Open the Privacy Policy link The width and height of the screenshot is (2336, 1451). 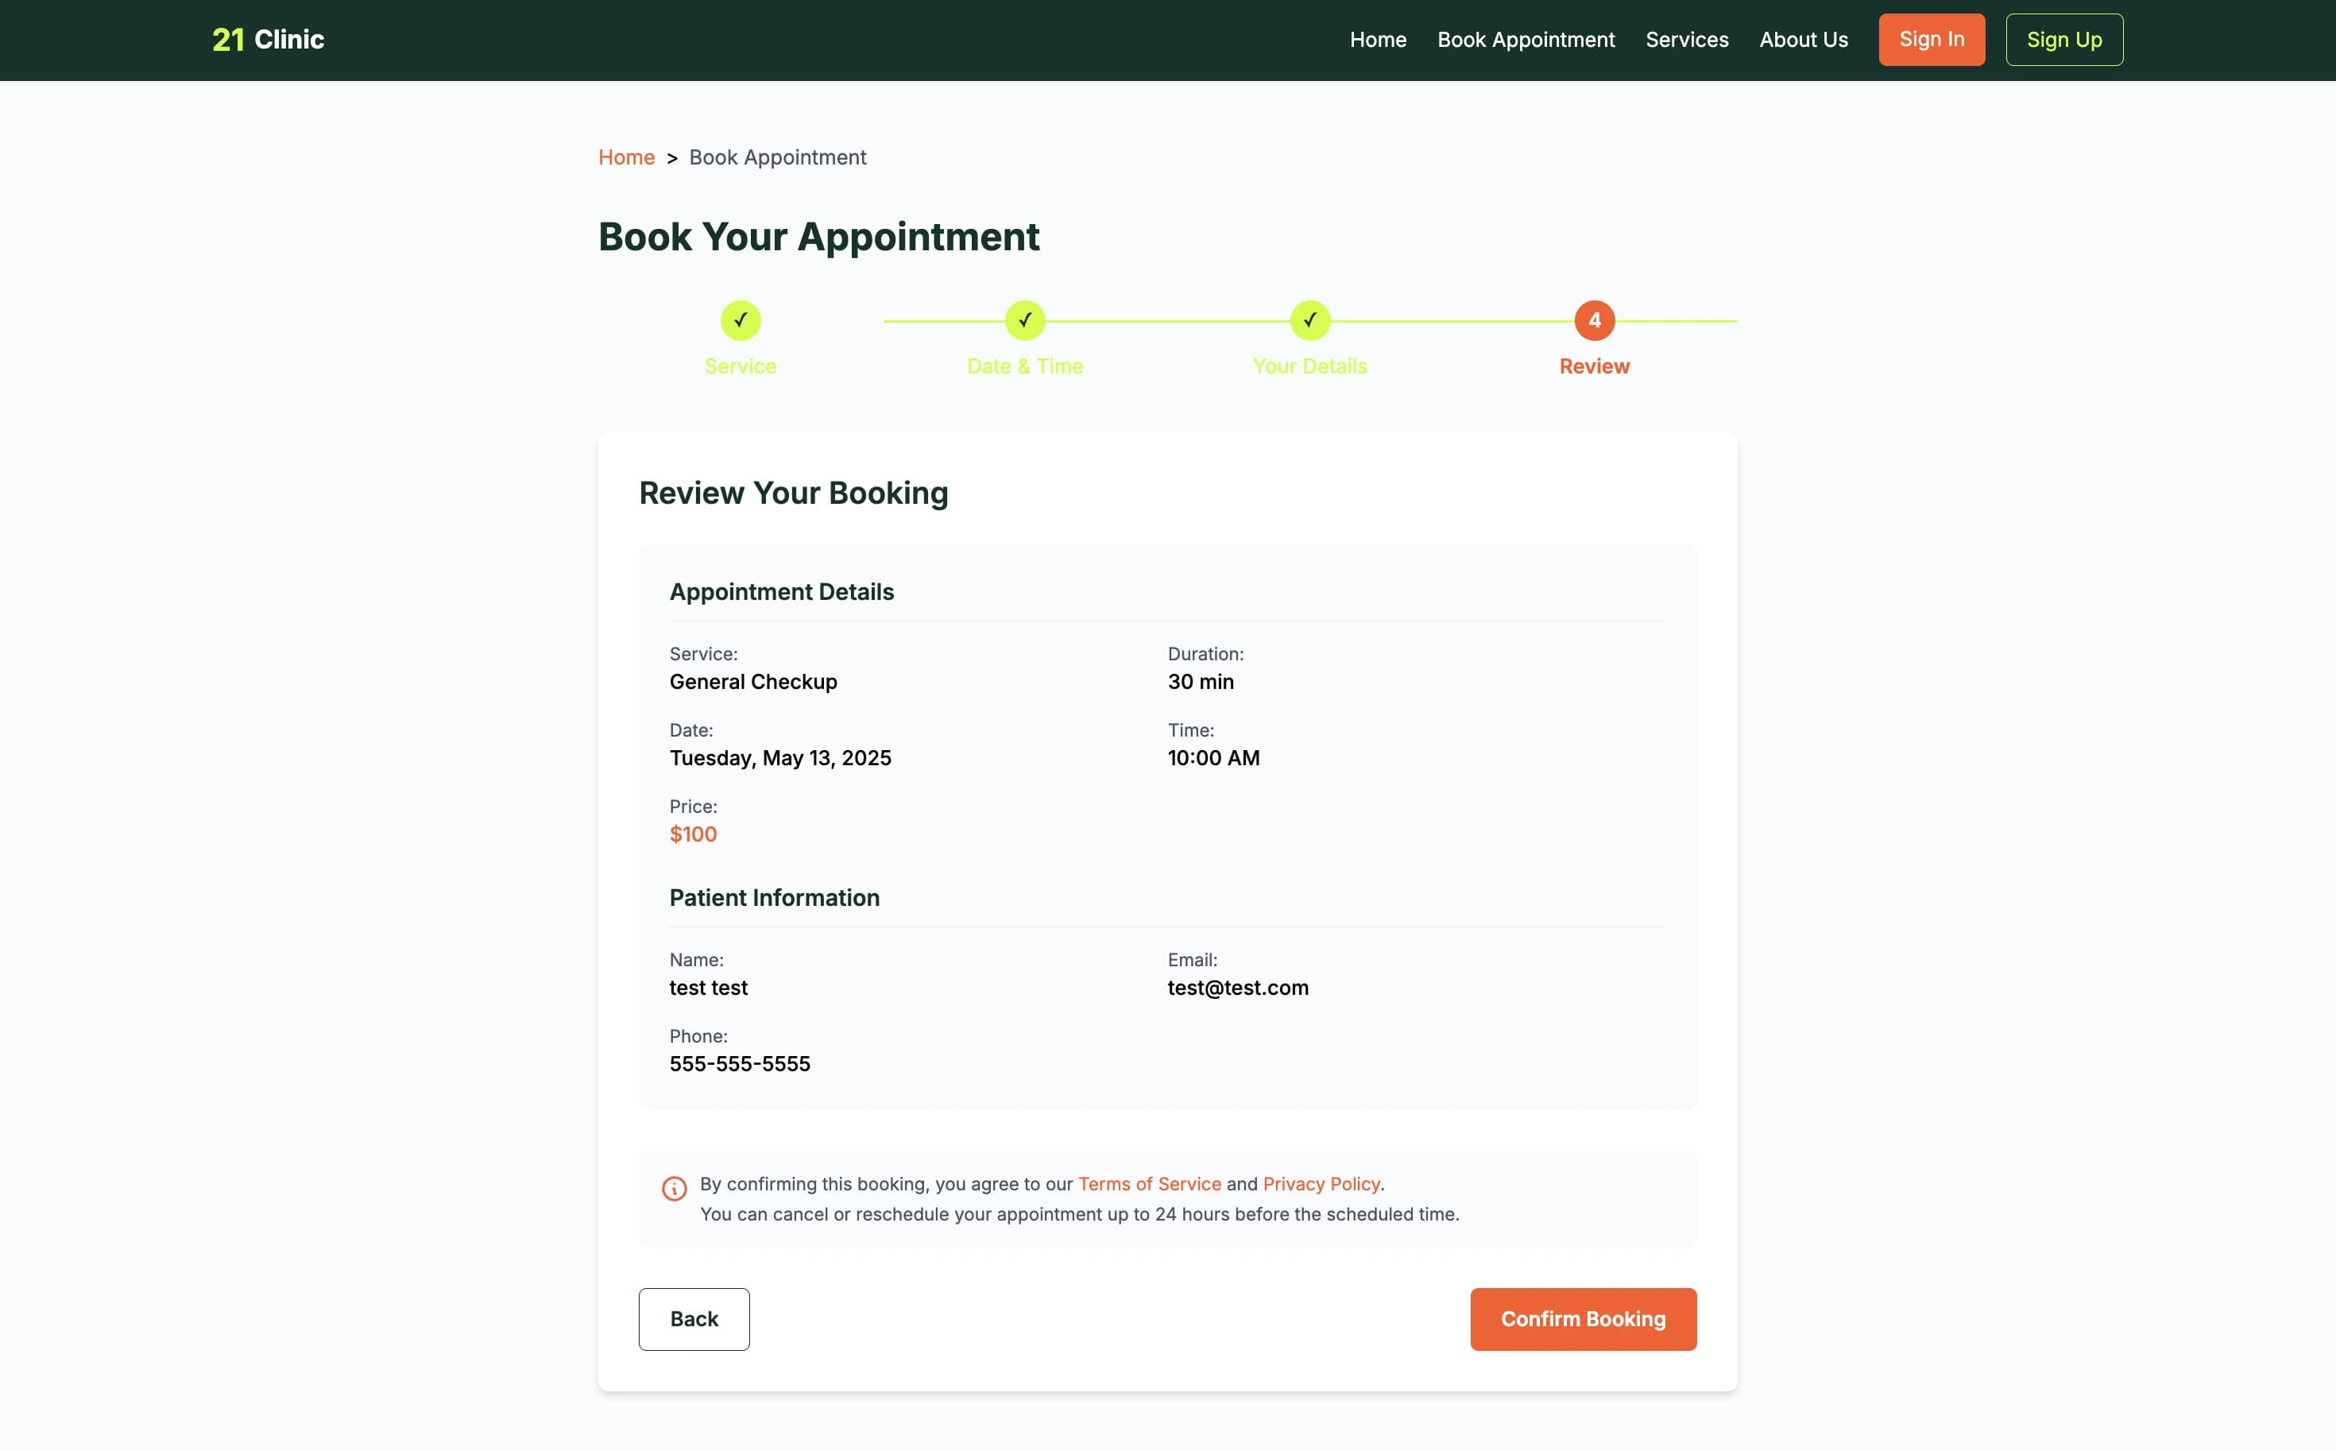[1321, 1183]
